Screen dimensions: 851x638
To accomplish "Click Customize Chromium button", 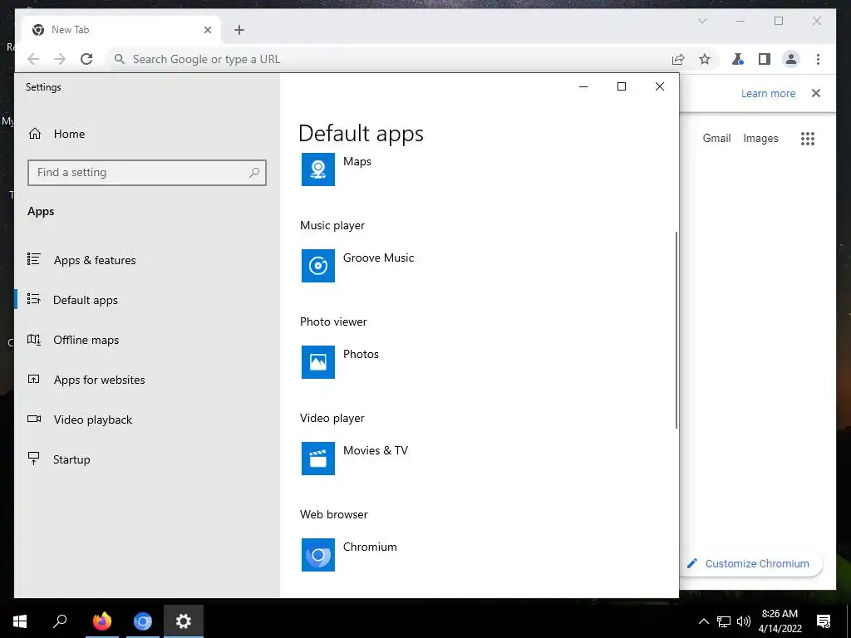I will point(750,564).
